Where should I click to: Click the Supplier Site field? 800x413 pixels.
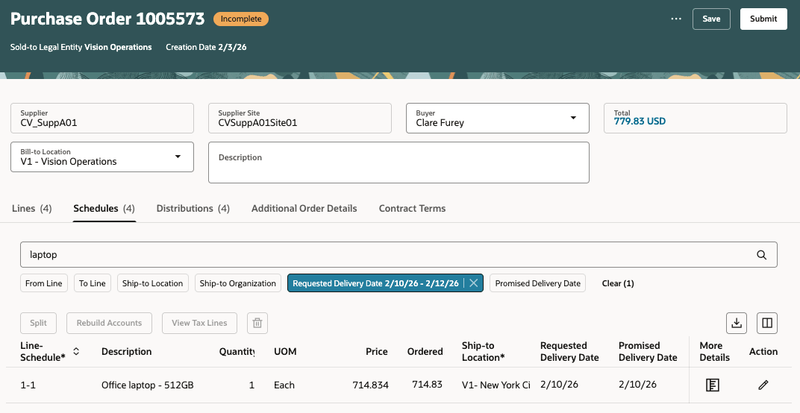(x=299, y=119)
